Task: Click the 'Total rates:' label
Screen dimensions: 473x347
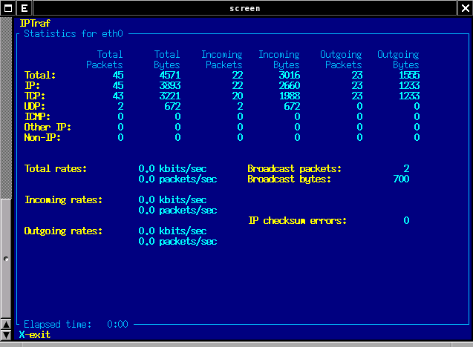Action: (56, 168)
